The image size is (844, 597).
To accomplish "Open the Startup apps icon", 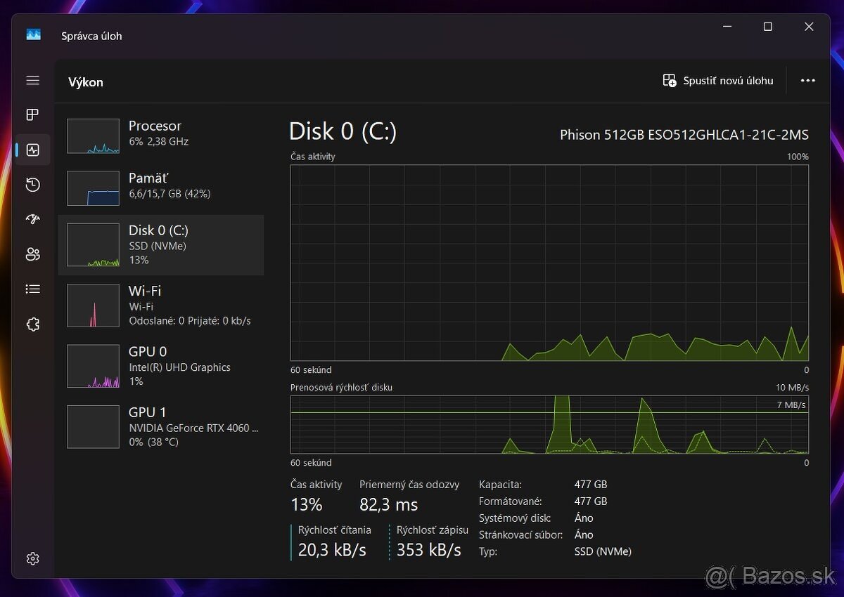I will [32, 219].
